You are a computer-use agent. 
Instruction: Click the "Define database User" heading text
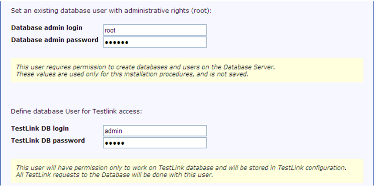77,111
